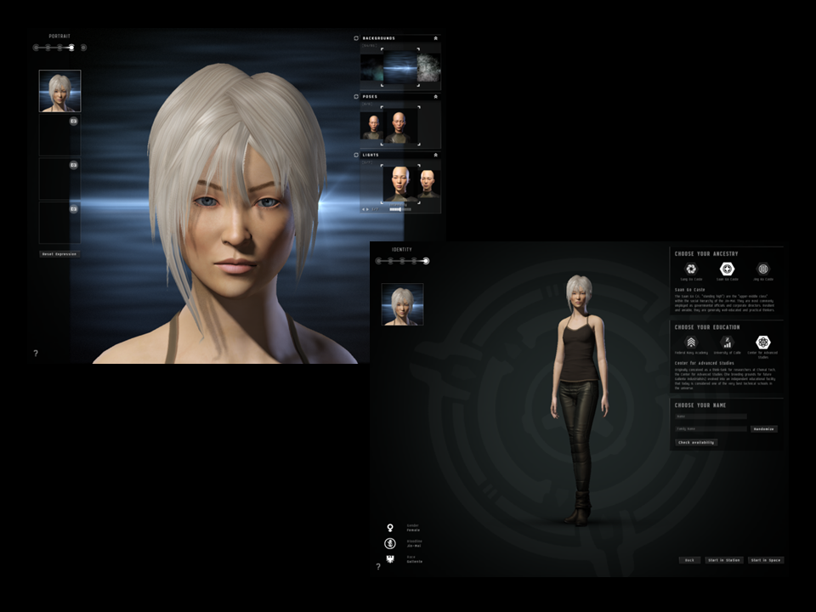
Task: Choose Federal Navy Academy education icon
Action: (x=691, y=342)
